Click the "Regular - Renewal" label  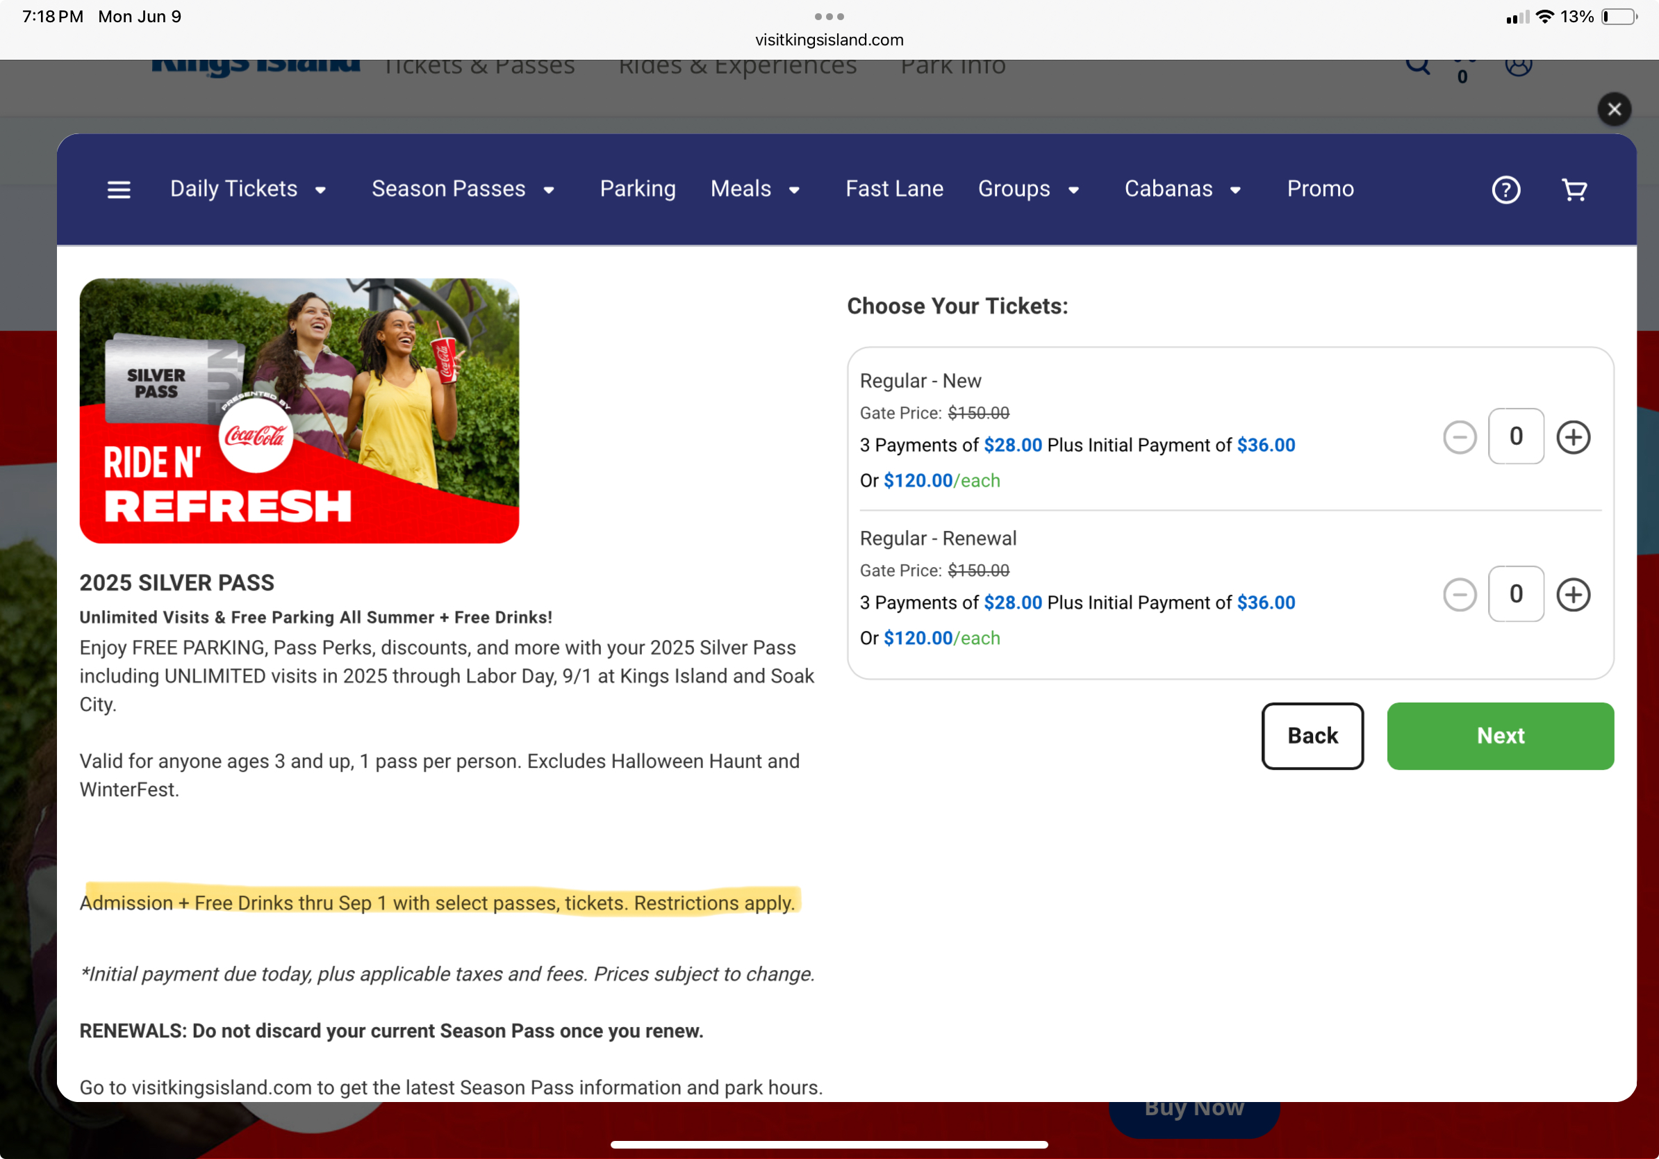point(938,539)
